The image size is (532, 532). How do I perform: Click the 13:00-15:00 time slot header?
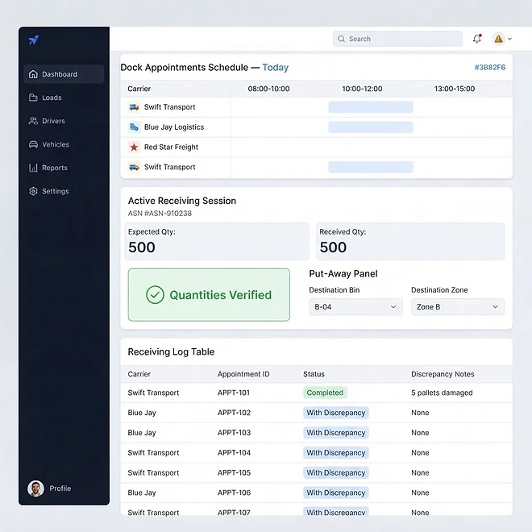pyautogui.click(x=455, y=89)
